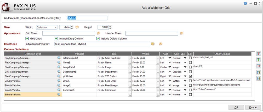The width and height of the screenshot is (263, 112).
Task: Disable the Include Delete Column option
Action: (98, 39)
